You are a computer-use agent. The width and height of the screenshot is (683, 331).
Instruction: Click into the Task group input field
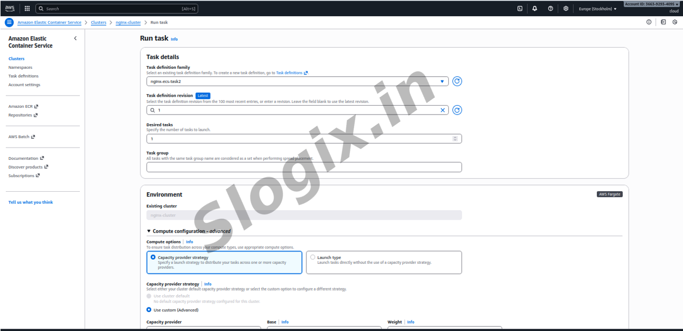304,167
